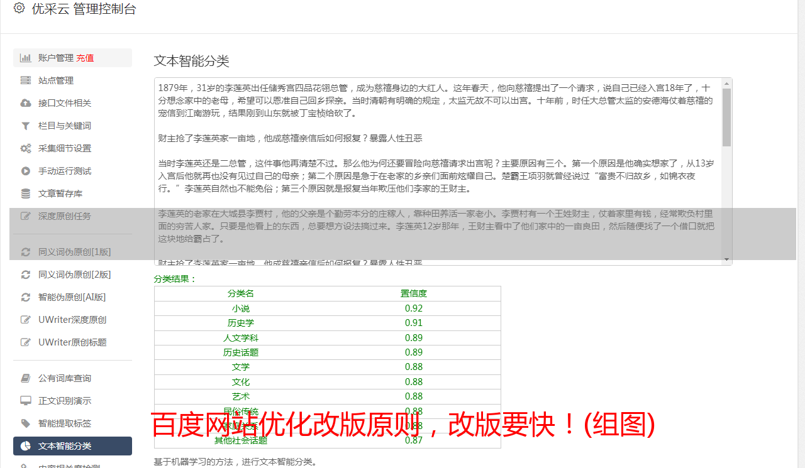
Task: Click the book icon for 公有词库查询
Action: pos(26,378)
